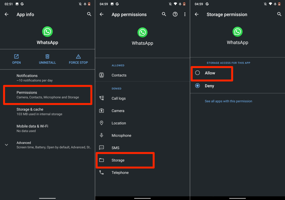This screenshot has height=200, width=285.
Task: Go back from Storage permission screen
Action: [197, 14]
